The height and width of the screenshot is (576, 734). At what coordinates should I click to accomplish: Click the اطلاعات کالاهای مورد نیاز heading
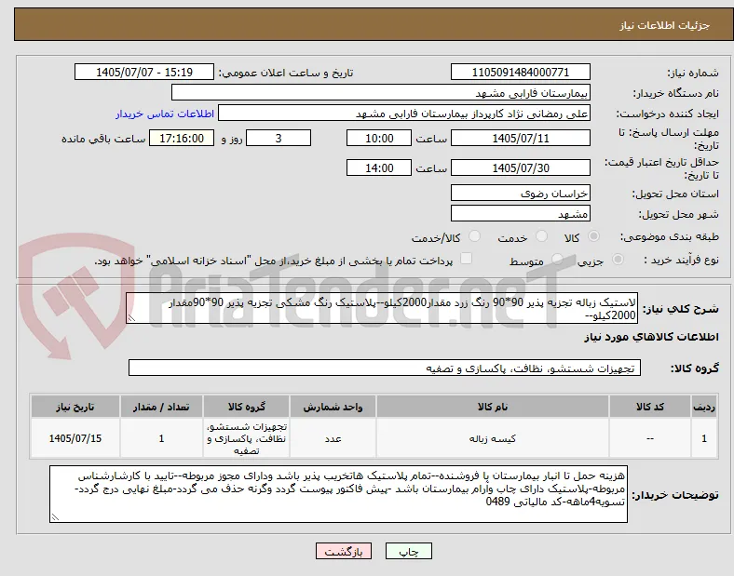651,337
